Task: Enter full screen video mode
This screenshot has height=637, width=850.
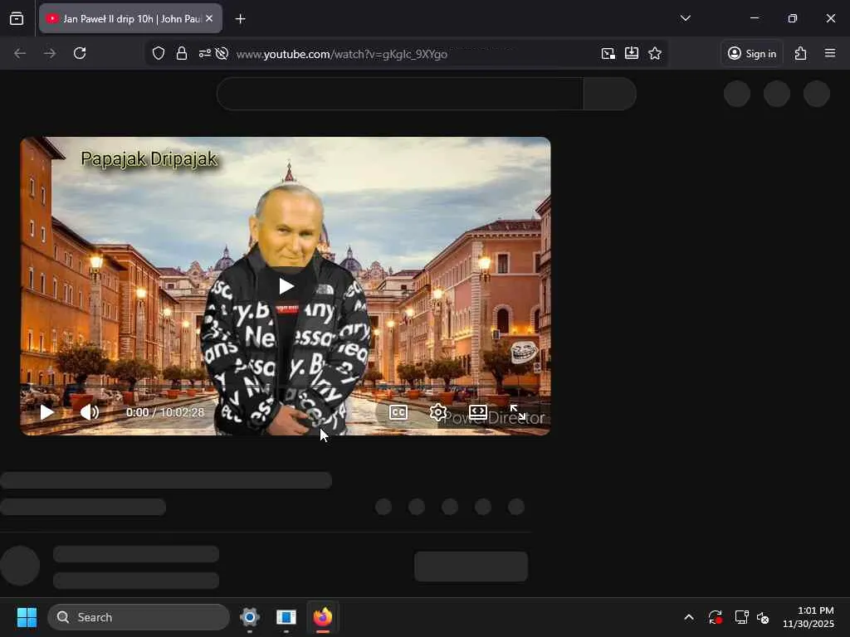Action: pyautogui.click(x=518, y=412)
